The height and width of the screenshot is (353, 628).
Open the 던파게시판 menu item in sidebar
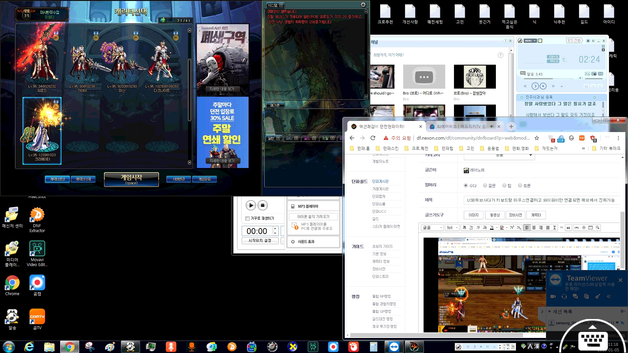pyautogui.click(x=380, y=181)
